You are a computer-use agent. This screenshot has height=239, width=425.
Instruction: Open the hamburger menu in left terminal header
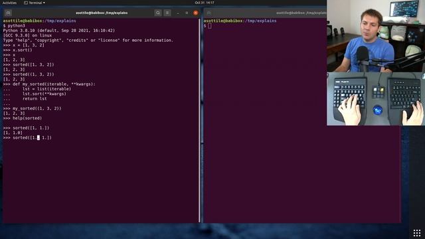pos(167,13)
